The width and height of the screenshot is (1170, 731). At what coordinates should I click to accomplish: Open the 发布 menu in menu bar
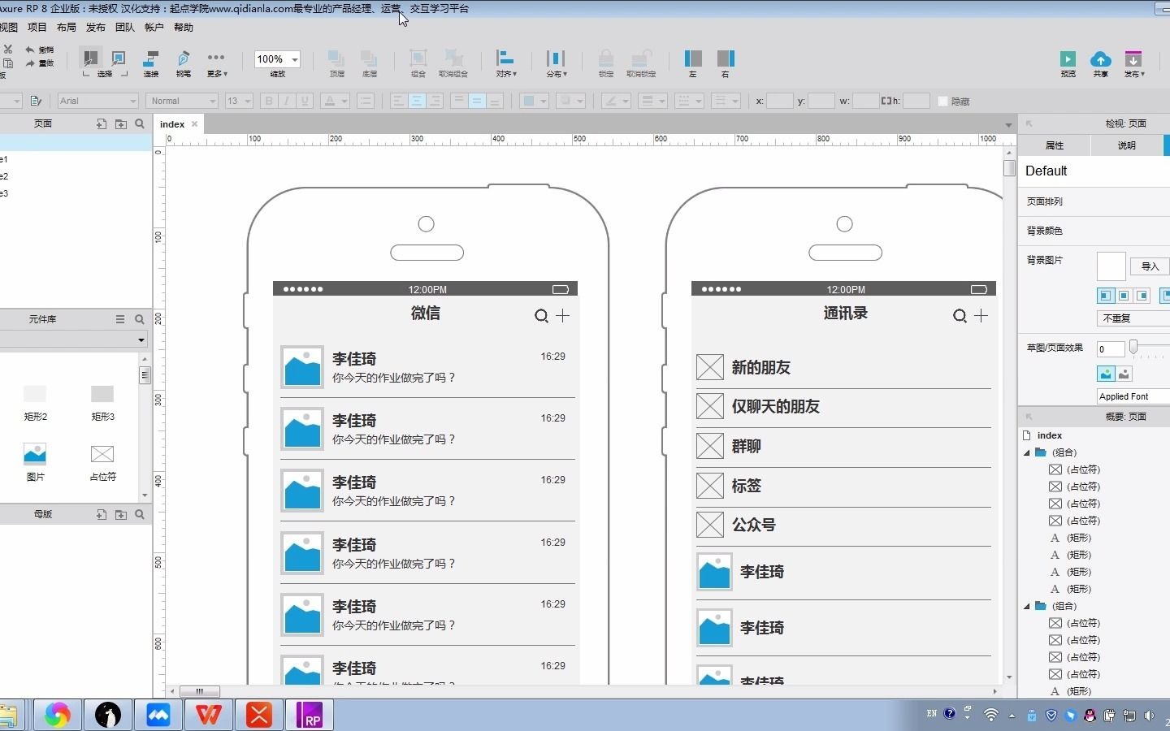point(96,28)
